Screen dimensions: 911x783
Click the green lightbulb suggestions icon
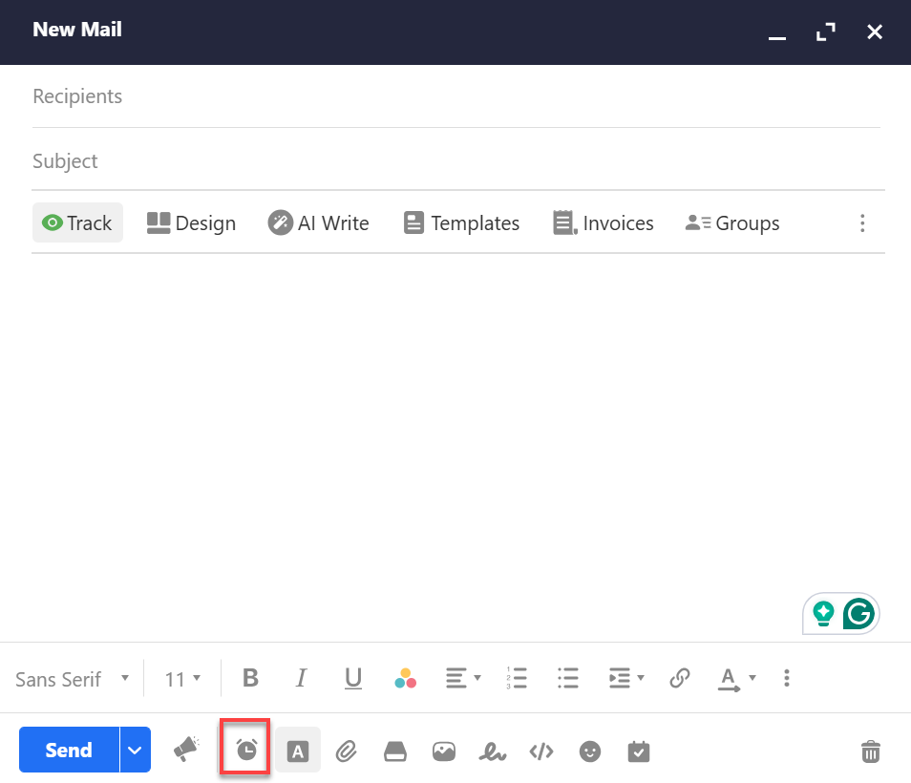click(823, 614)
